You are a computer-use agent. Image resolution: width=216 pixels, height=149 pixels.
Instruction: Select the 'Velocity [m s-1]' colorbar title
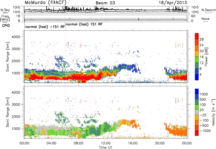coord(213,112)
